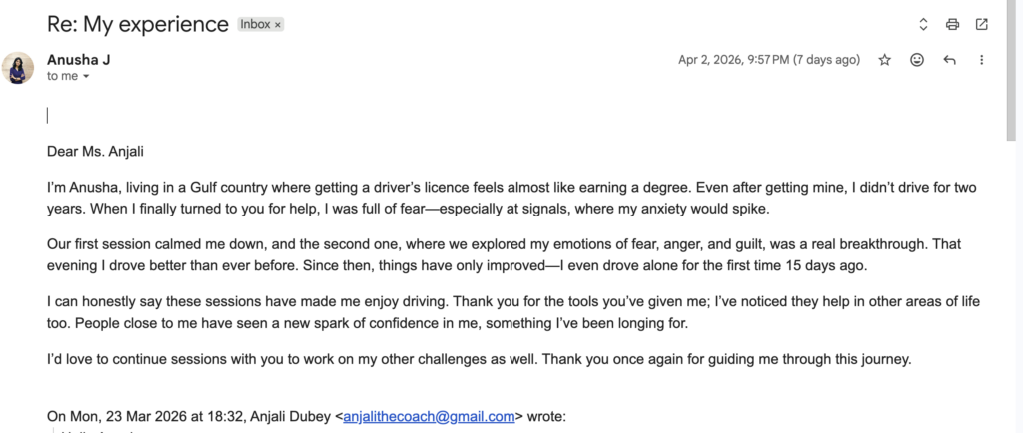The width and height of the screenshot is (1023, 433).
Task: Add an emoji reaction to the message
Action: (917, 60)
